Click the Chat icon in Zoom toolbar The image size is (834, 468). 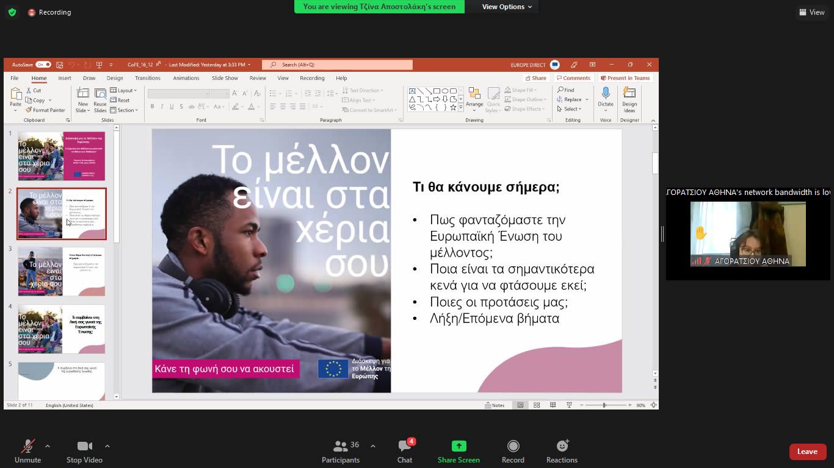tap(404, 447)
